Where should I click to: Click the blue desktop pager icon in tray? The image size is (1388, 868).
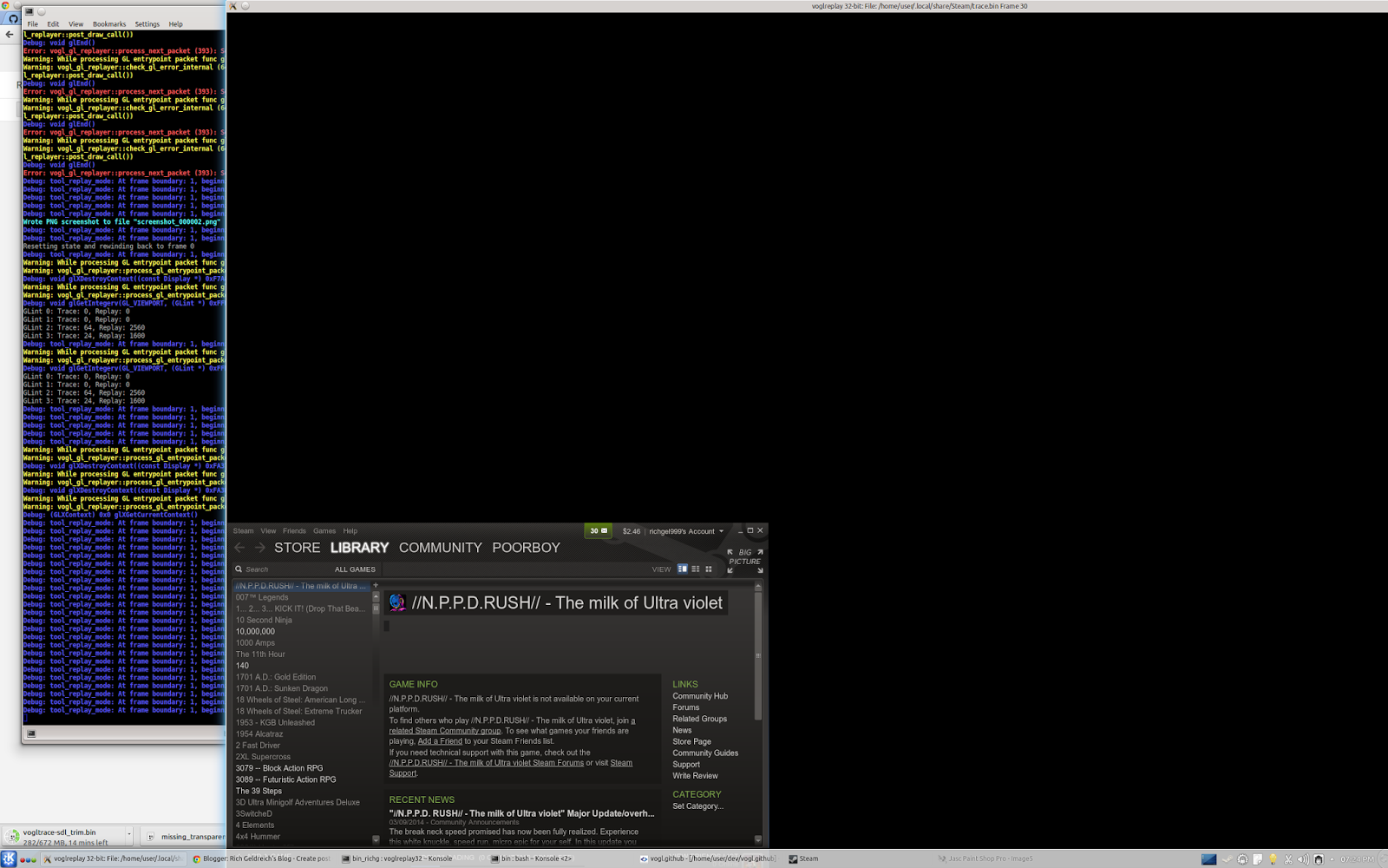(1209, 859)
